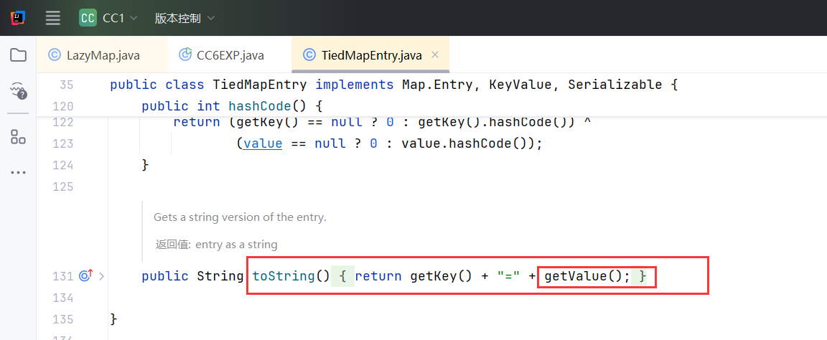The width and height of the screenshot is (827, 340).
Task: Switch to the LazyMap.java tab
Action: tap(103, 55)
